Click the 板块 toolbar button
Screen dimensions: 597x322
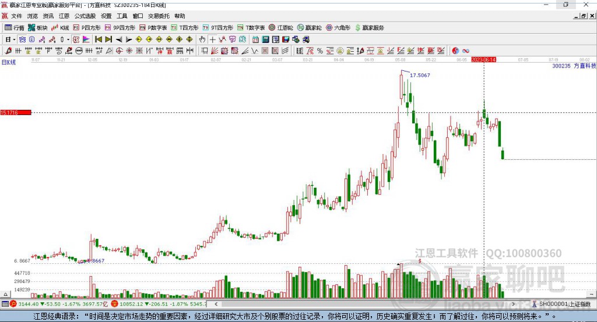click(38, 28)
